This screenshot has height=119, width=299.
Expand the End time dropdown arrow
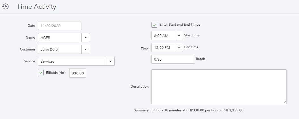point(179,47)
